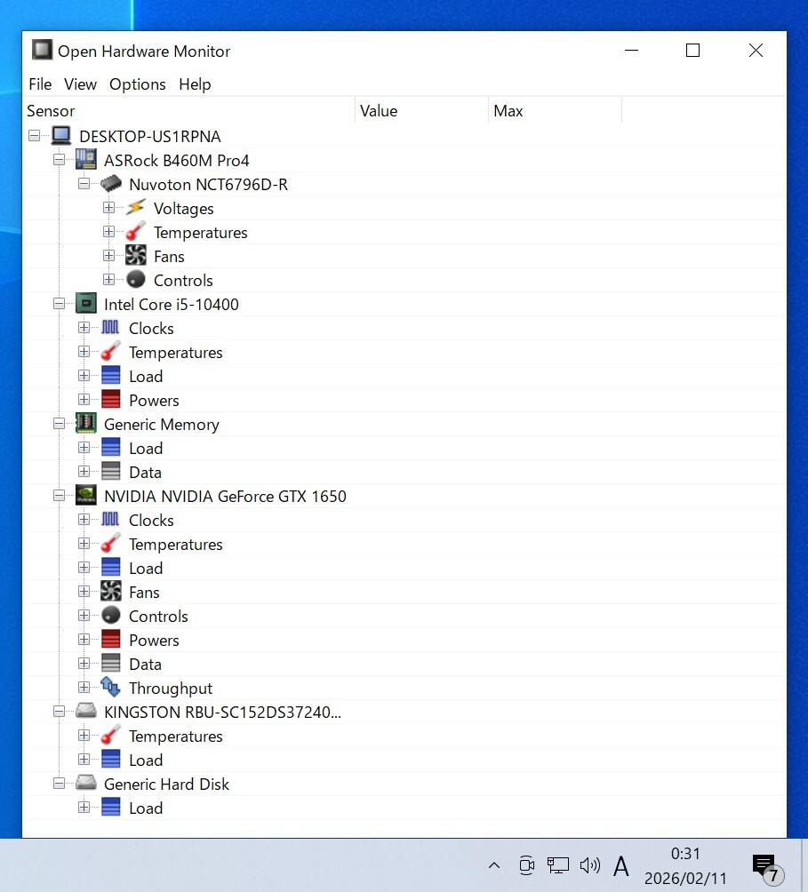Expand the Voltages node
Image resolution: width=808 pixels, height=892 pixels.
108,208
